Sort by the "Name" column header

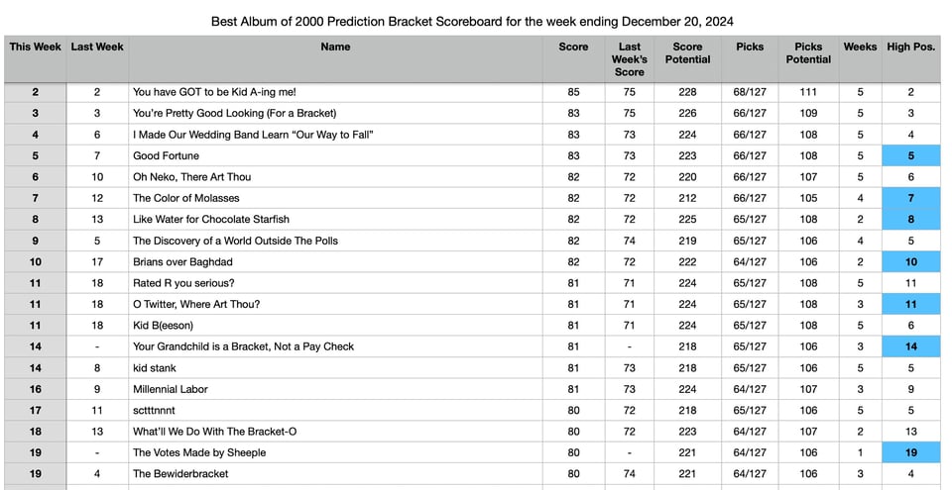tap(335, 47)
